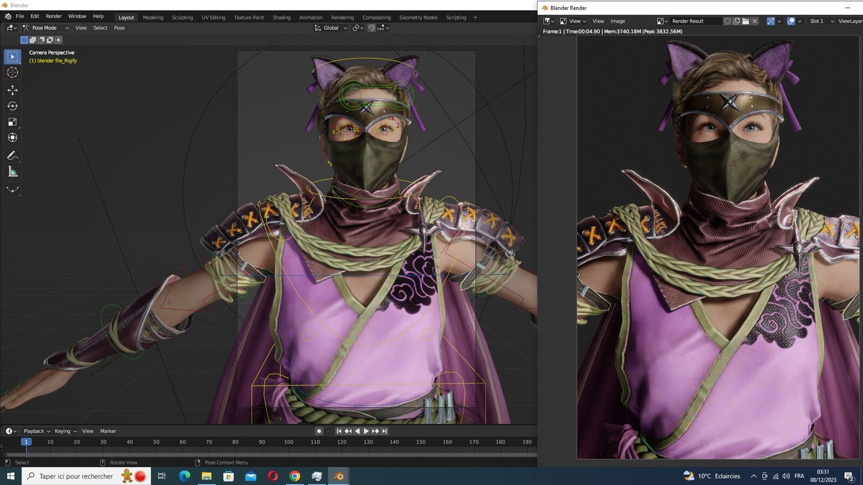This screenshot has height=485, width=863.
Task: Select the Rotate tool
Action: (12, 106)
